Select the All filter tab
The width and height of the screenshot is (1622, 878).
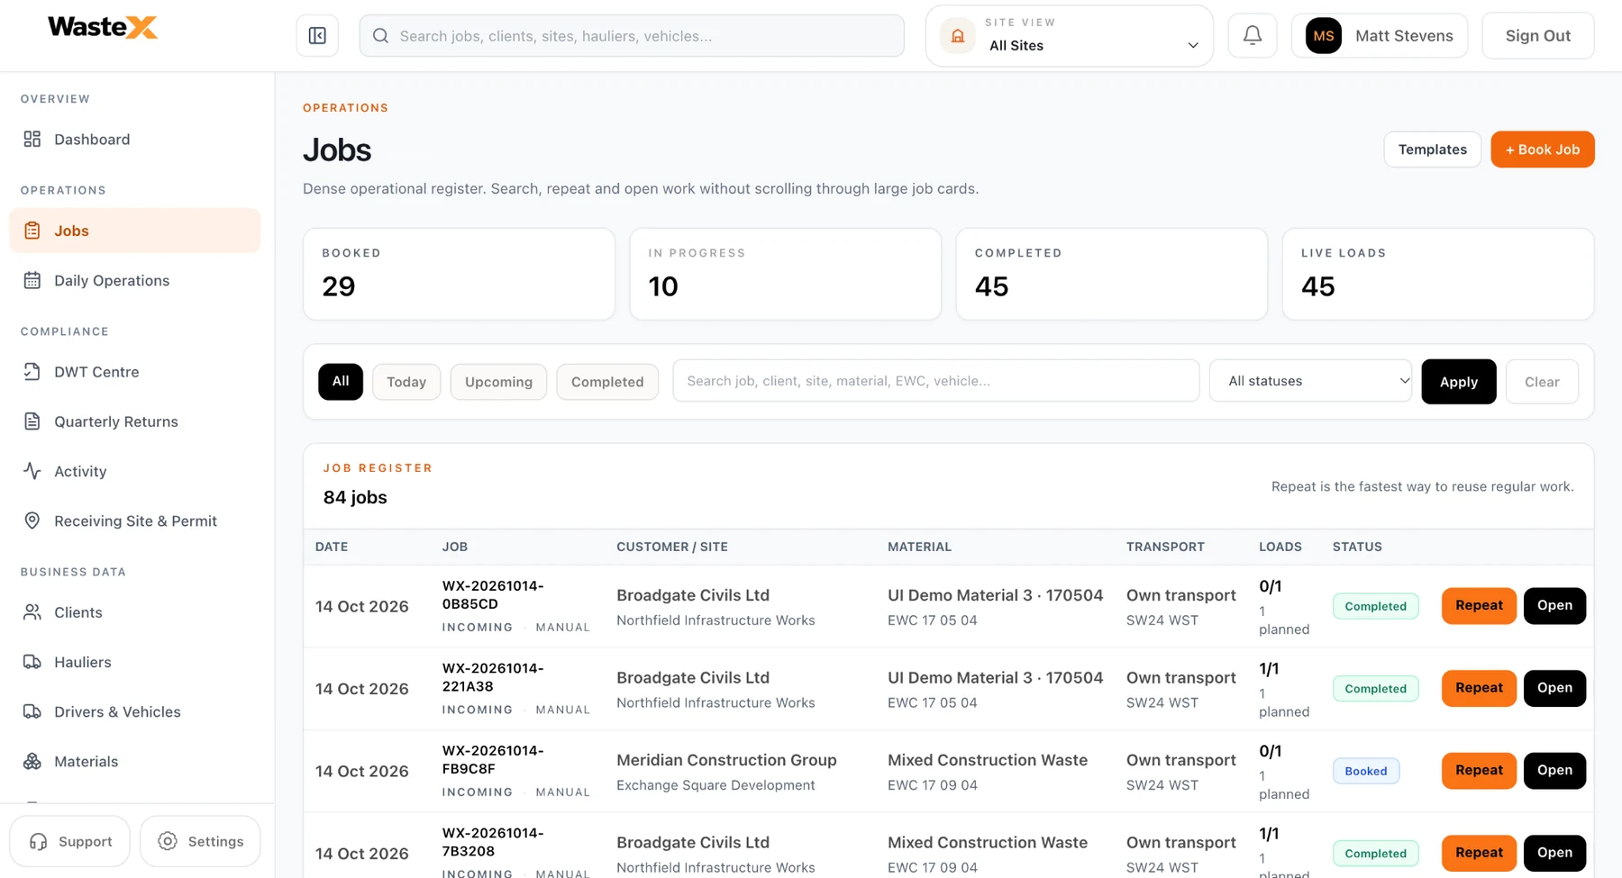click(341, 381)
